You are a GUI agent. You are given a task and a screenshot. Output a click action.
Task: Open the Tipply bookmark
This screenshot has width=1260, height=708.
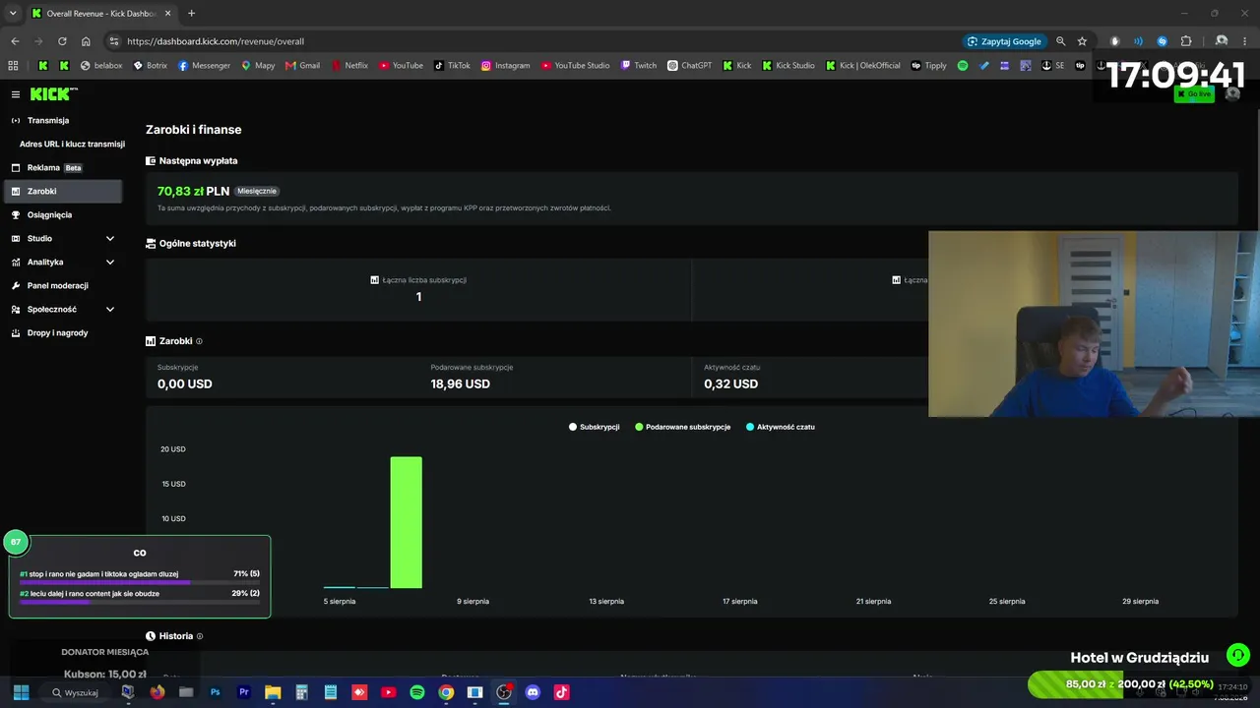929,66
